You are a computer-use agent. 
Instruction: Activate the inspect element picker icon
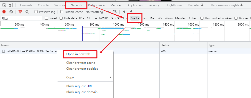[4, 5]
